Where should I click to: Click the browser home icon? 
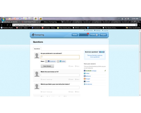tap(10, 25)
